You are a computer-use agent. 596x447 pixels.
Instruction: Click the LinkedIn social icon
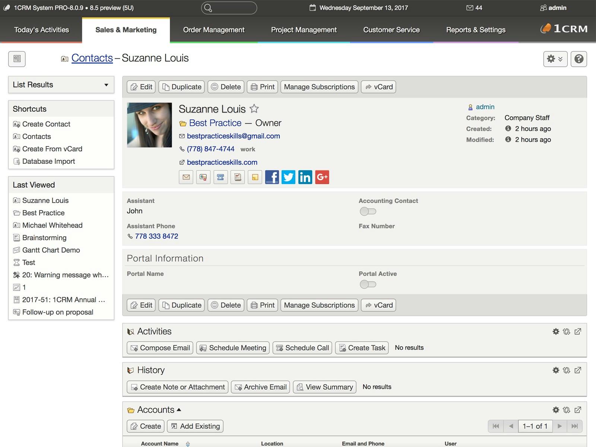(305, 177)
